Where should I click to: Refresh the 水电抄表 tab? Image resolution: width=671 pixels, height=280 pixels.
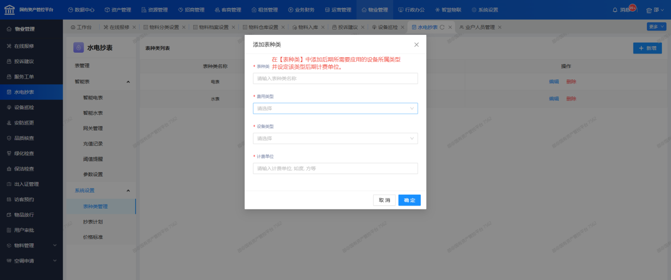point(442,27)
